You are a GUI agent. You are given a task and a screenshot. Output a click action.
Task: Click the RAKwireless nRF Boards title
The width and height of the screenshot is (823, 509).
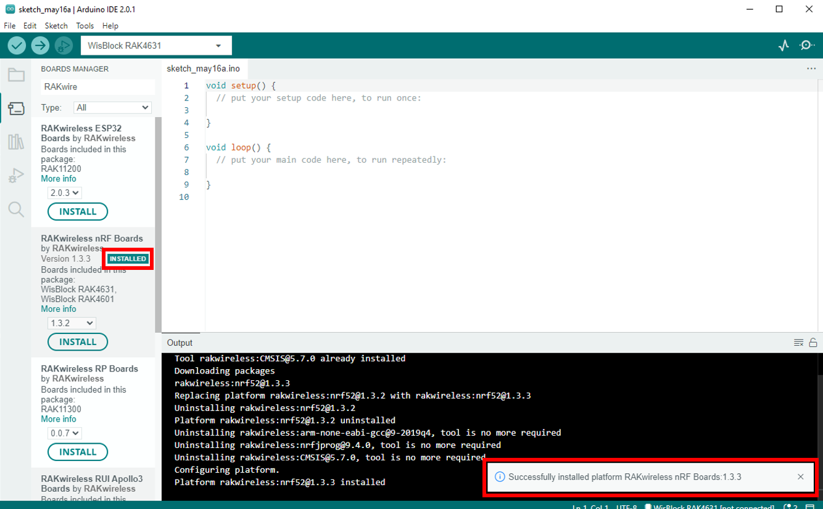pyautogui.click(x=92, y=238)
